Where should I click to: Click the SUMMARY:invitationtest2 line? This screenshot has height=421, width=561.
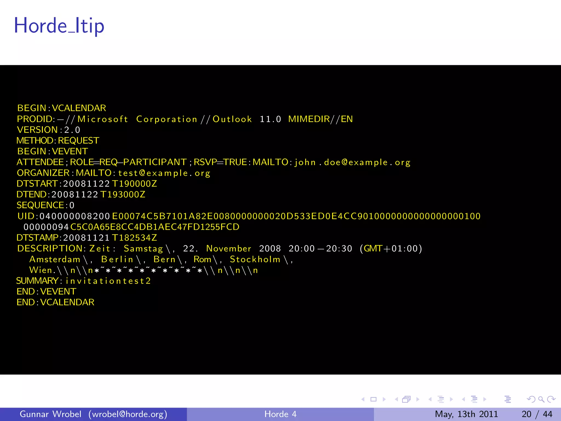[x=84, y=281]
